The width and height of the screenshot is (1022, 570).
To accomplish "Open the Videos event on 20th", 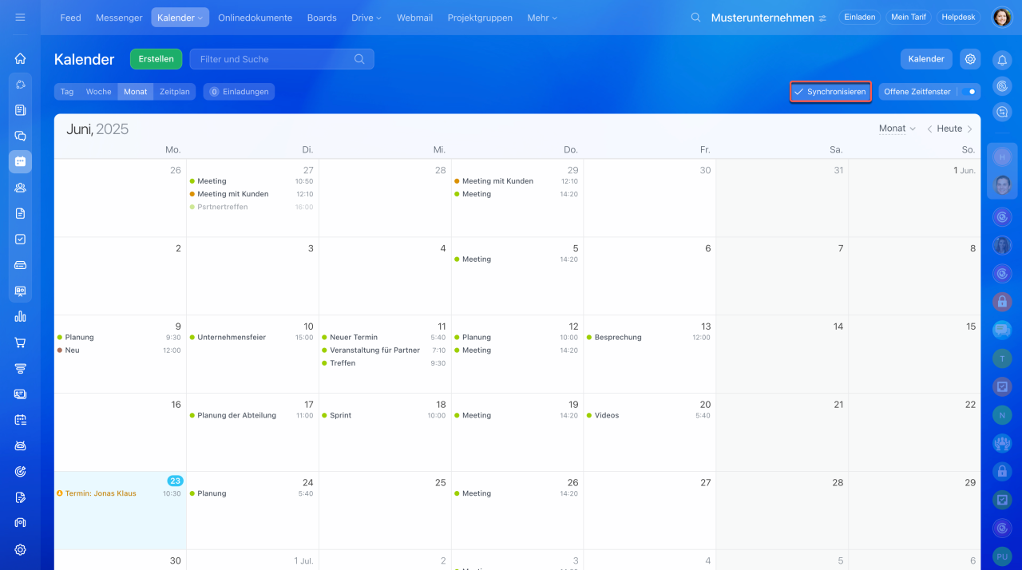I will click(649, 416).
